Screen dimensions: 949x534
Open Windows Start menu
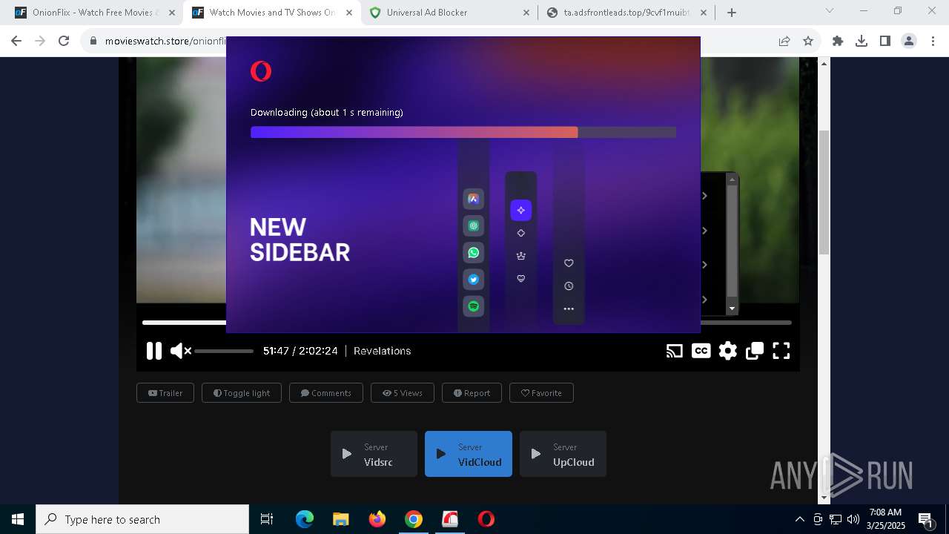(x=18, y=519)
